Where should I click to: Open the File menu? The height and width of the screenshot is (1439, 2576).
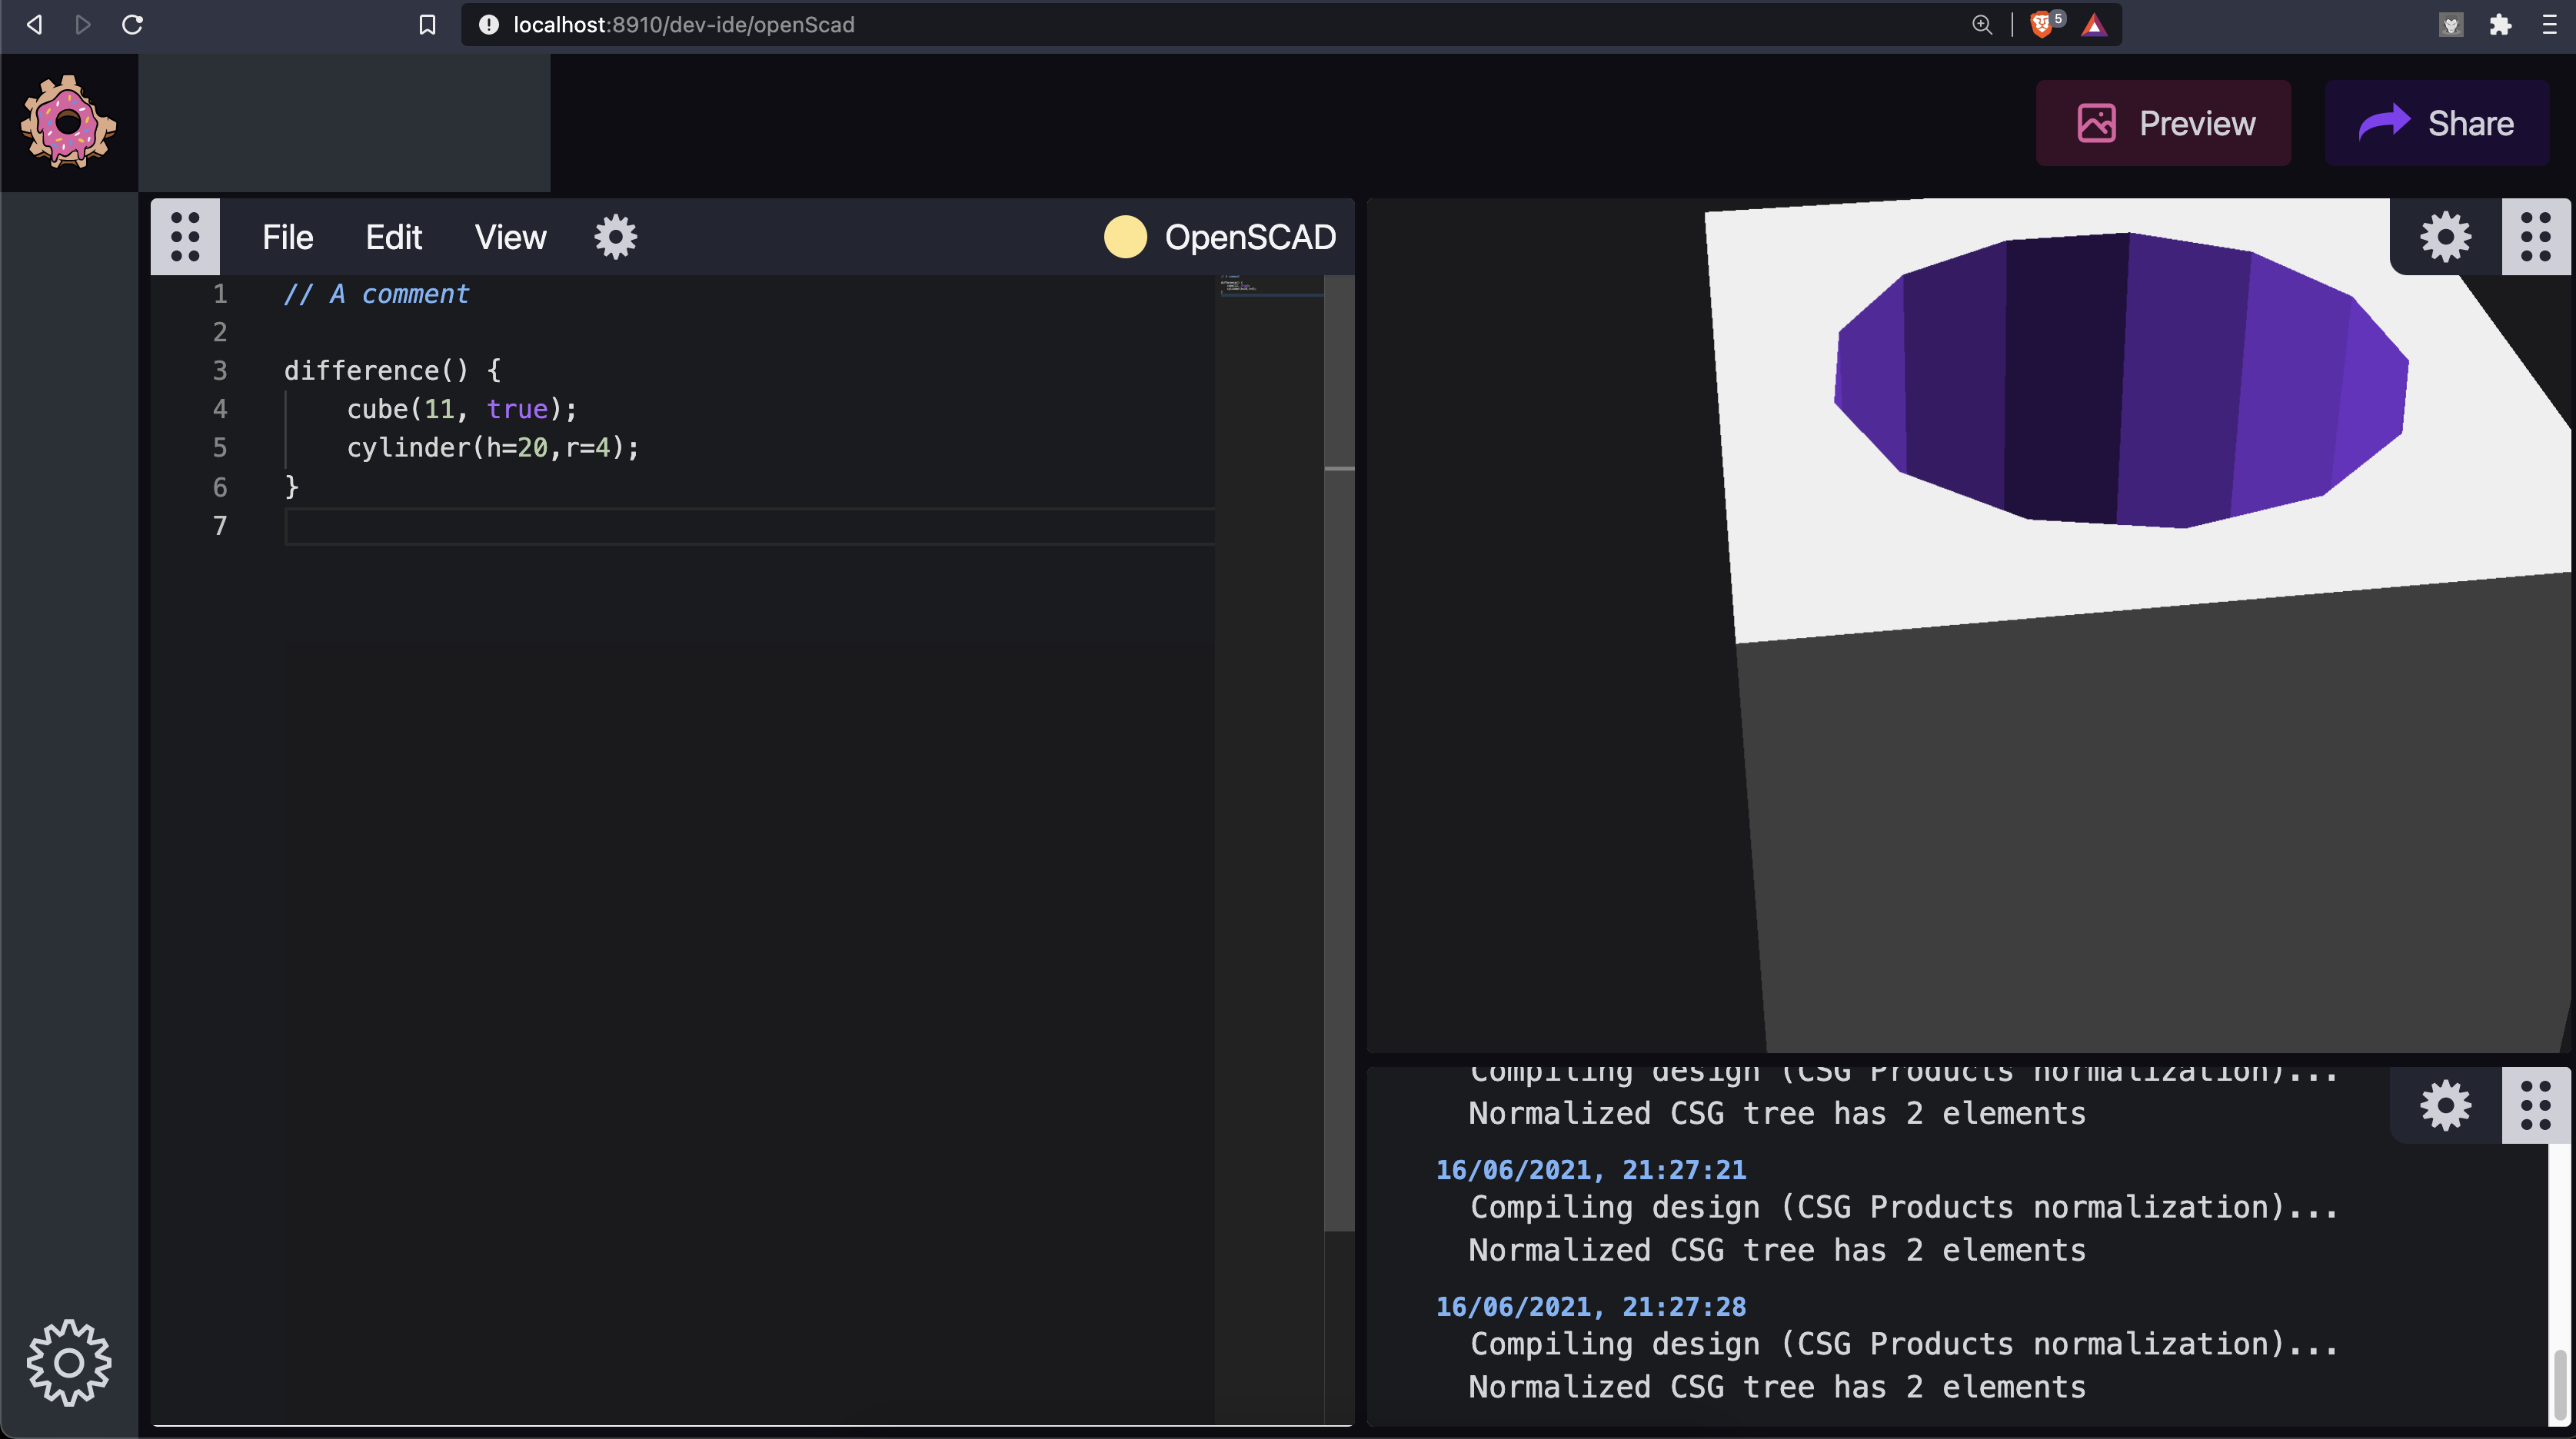pos(287,237)
